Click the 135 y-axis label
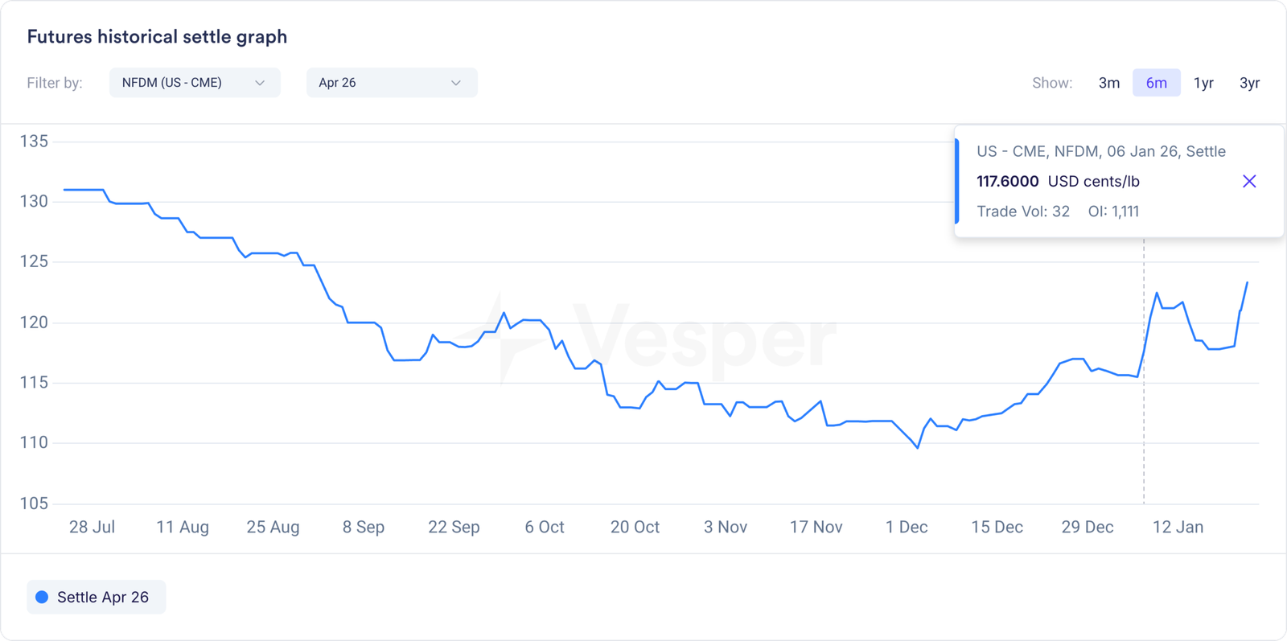This screenshot has width=1287, height=641. (34, 142)
